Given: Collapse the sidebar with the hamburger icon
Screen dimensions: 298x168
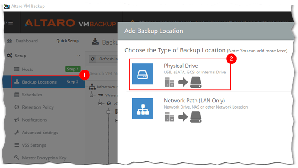Looking at the screenshot, I should pos(10,23).
